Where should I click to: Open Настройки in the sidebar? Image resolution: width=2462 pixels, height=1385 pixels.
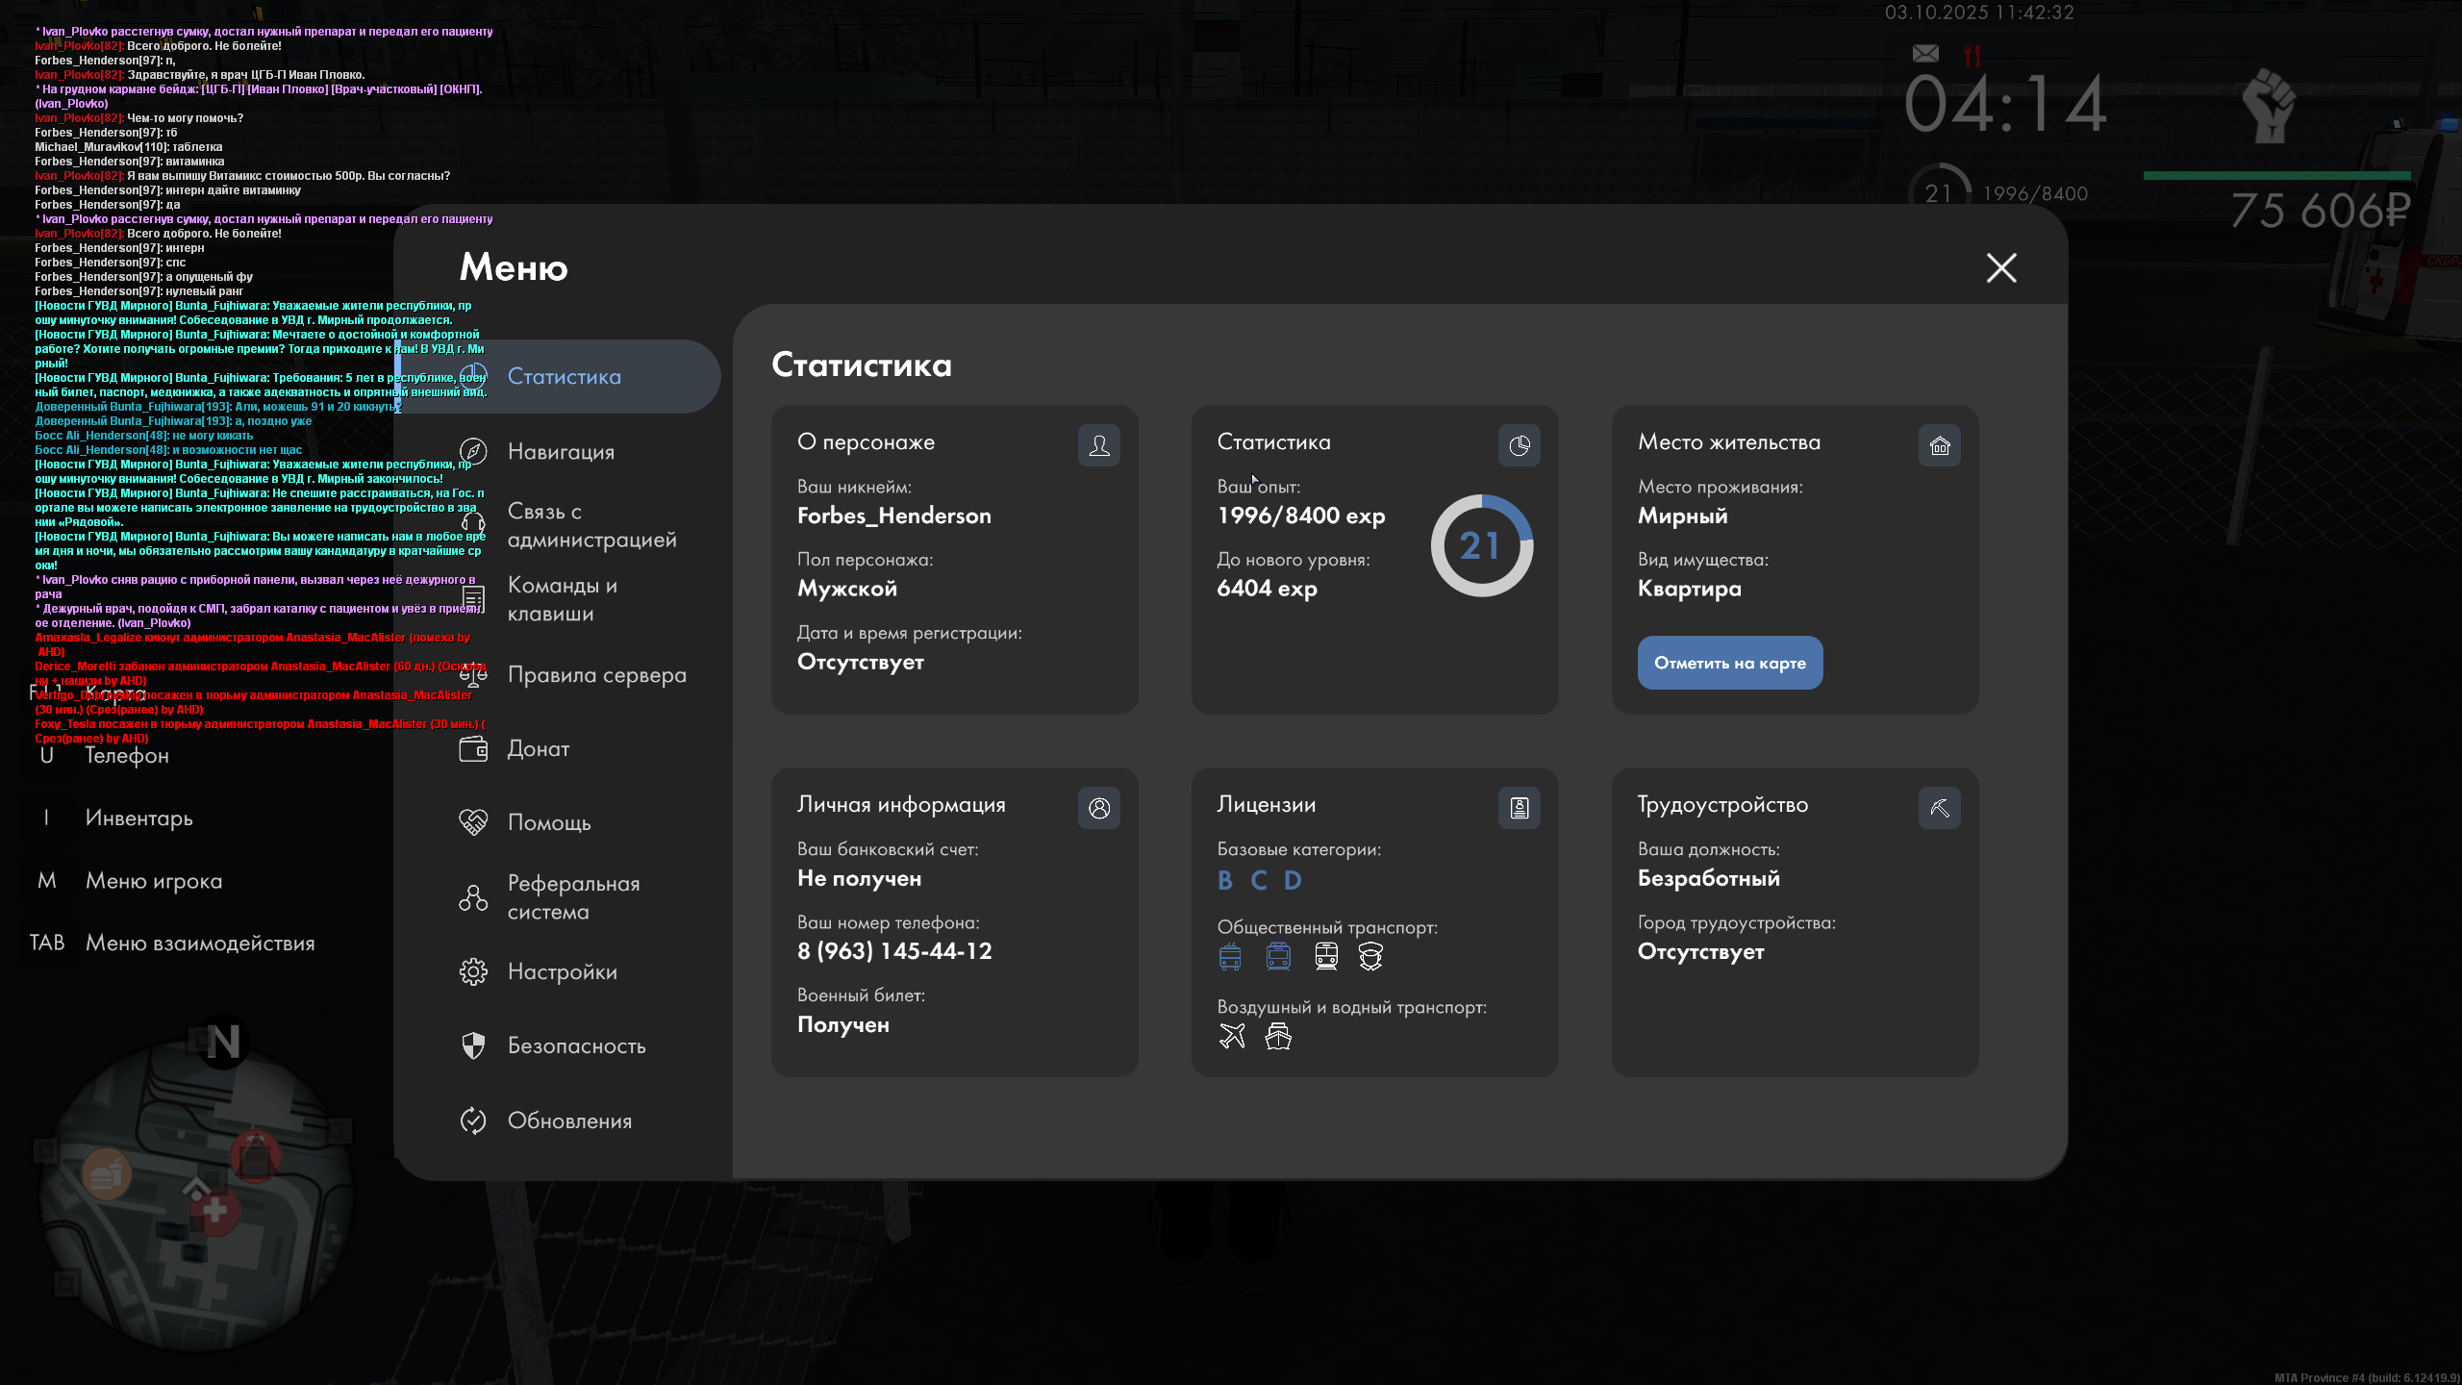(x=562, y=971)
